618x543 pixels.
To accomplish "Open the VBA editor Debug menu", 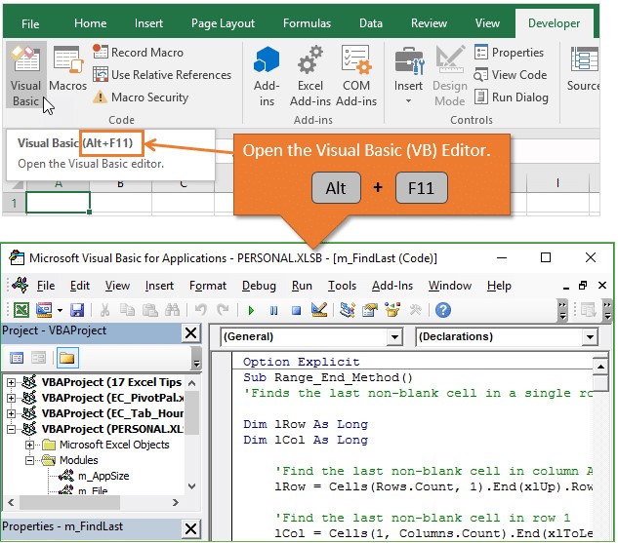I will click(259, 286).
